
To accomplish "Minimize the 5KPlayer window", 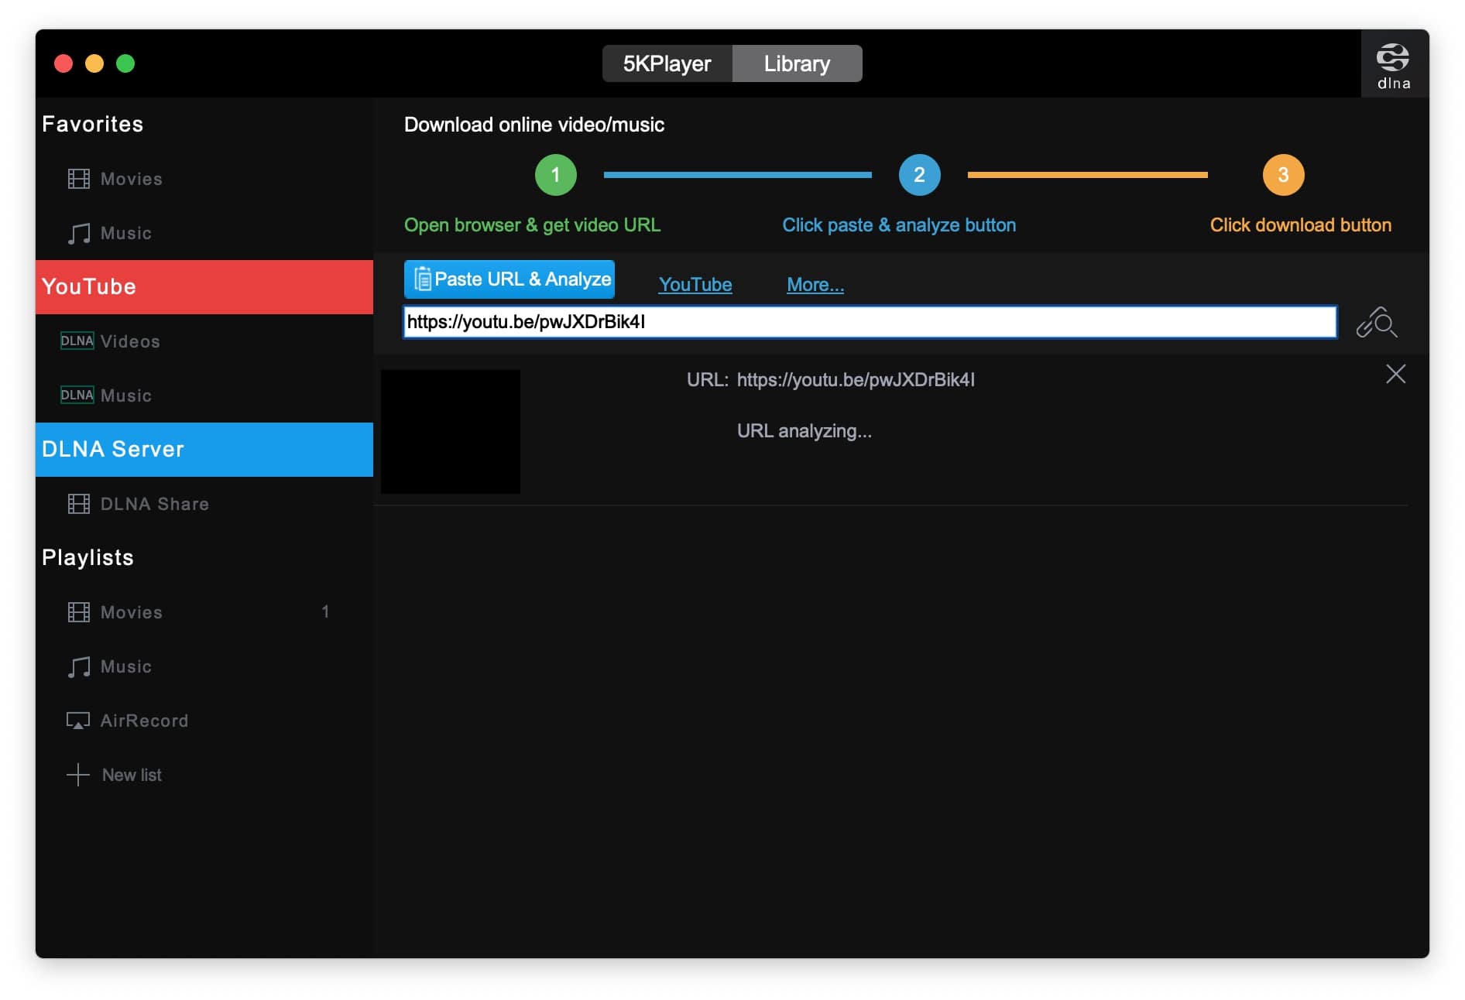I will (x=94, y=63).
